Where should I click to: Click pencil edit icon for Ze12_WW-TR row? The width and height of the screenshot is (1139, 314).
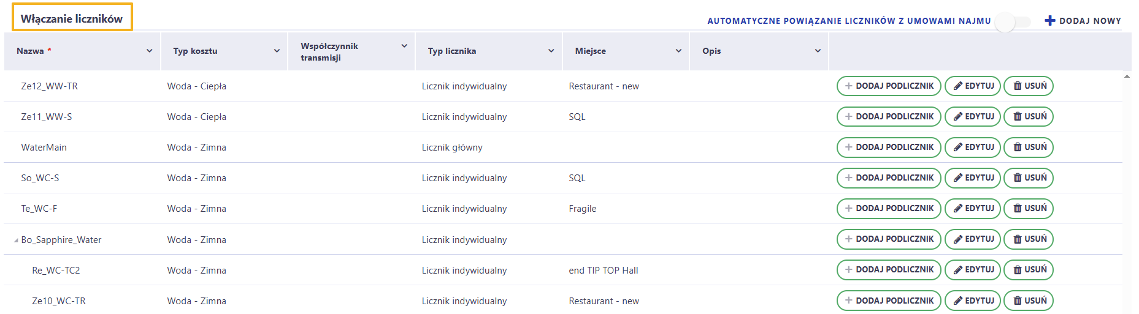coord(958,86)
